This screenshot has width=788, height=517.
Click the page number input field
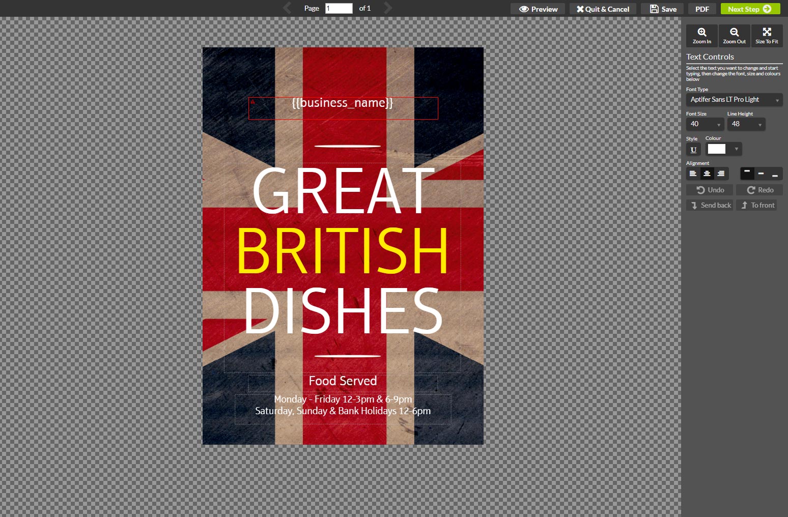(339, 8)
